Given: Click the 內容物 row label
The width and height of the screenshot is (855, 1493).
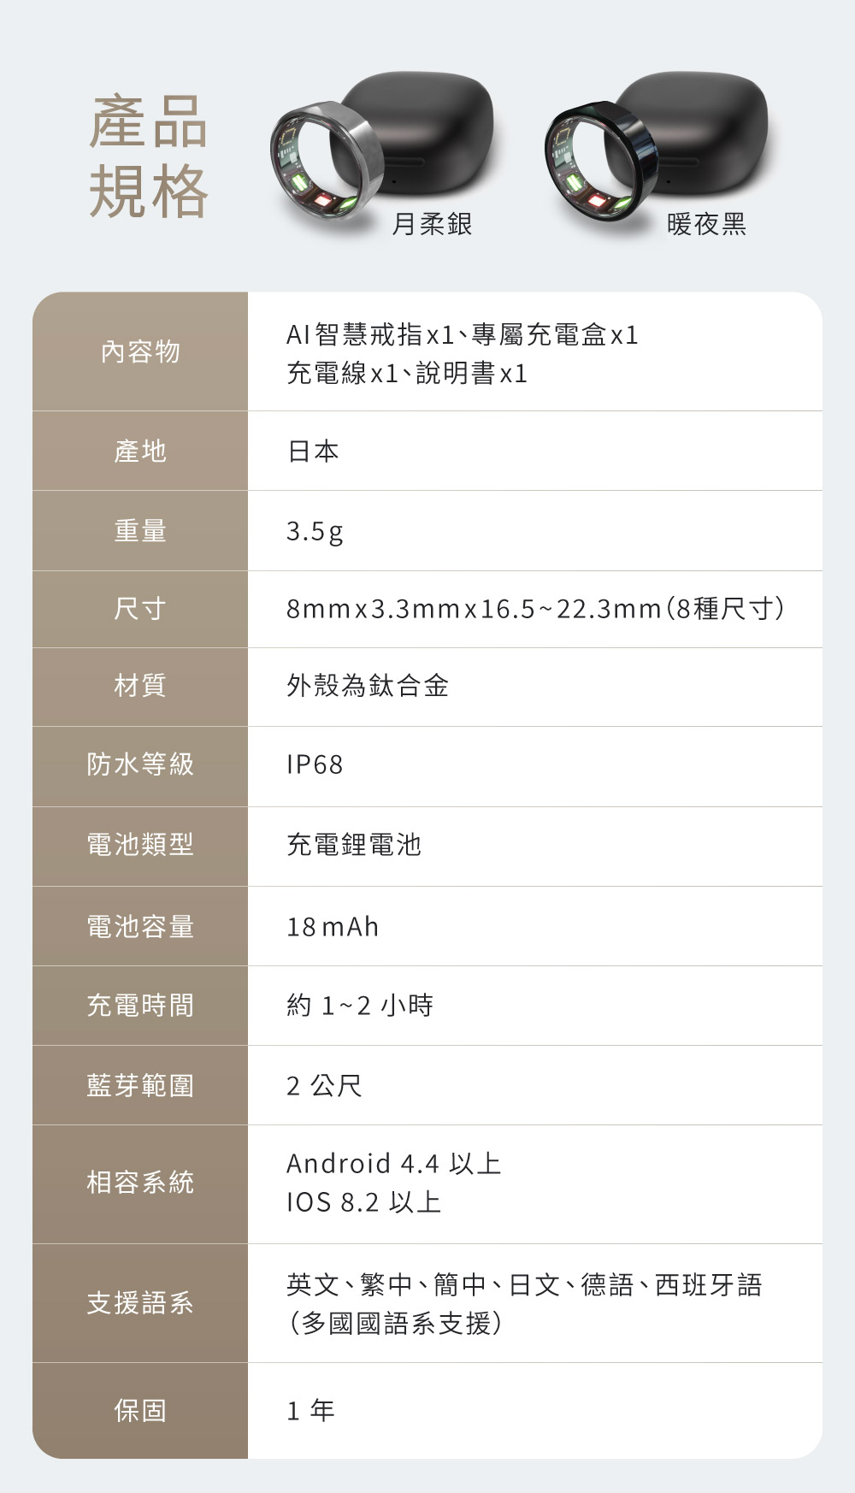Looking at the screenshot, I should coord(140,351).
